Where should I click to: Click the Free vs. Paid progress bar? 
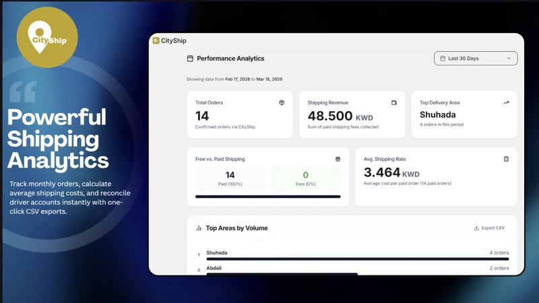pos(267,197)
